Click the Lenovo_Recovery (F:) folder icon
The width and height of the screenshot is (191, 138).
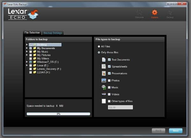[x=35, y=69]
